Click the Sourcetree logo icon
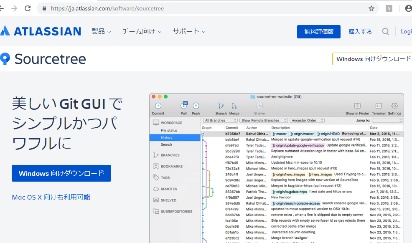The image size is (412, 243). [x=5, y=59]
